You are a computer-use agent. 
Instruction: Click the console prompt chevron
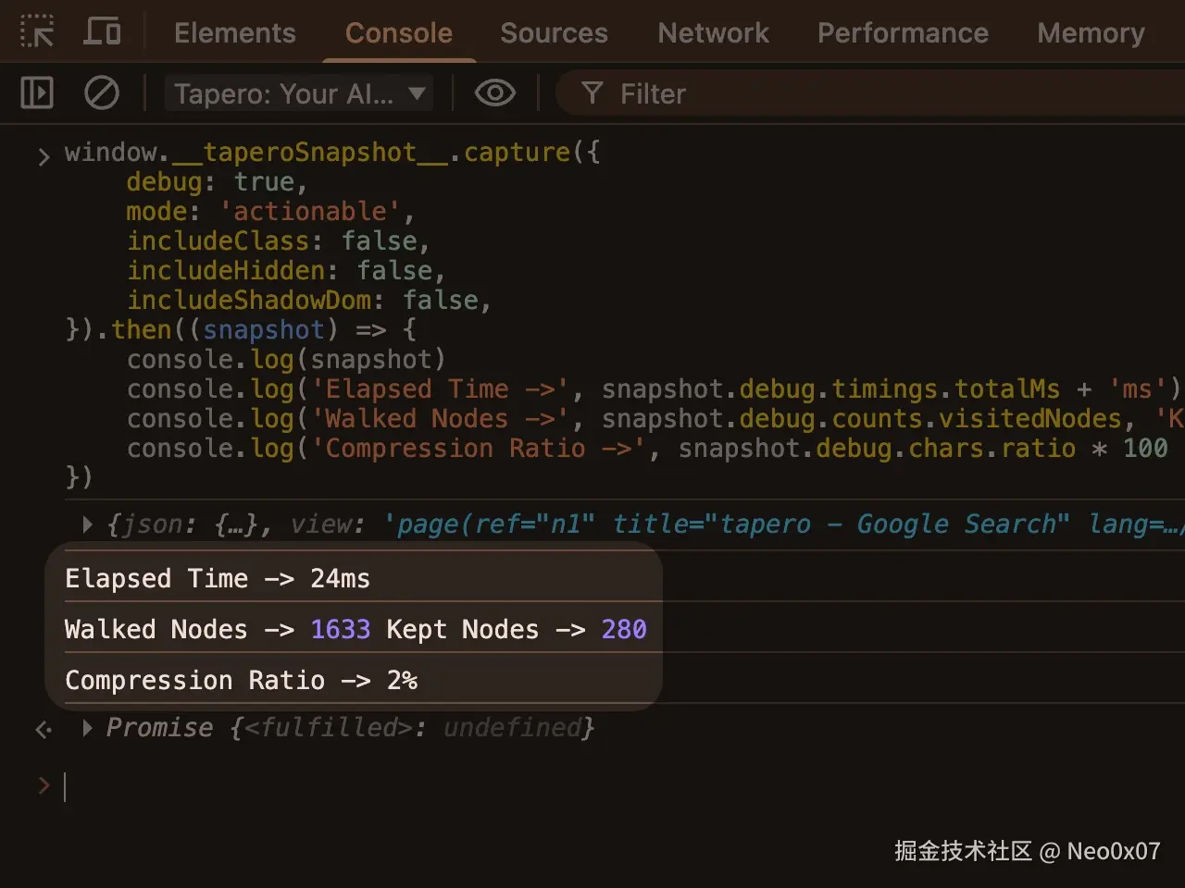pyautogui.click(x=44, y=786)
